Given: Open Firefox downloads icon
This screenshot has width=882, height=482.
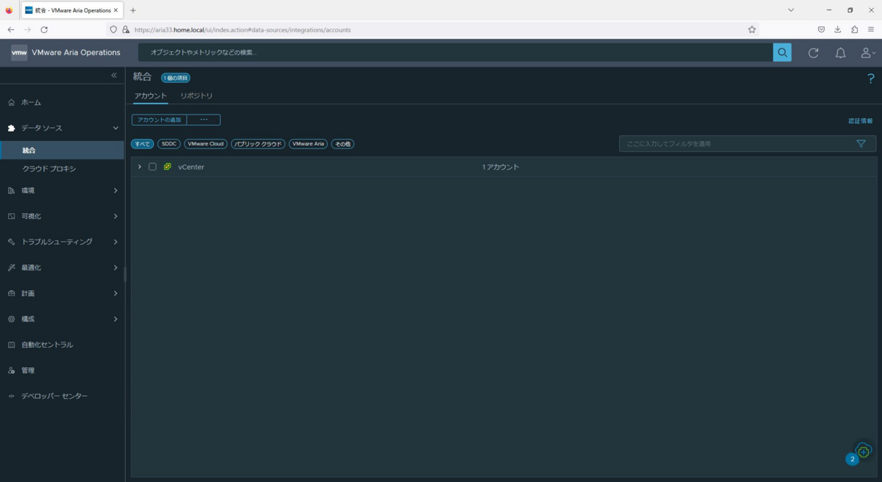Looking at the screenshot, I should (837, 29).
